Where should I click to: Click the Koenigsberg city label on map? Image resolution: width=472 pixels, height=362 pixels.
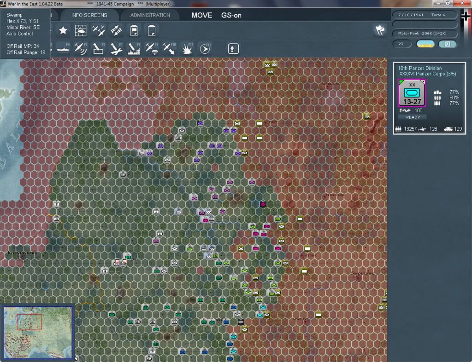click(x=22, y=253)
